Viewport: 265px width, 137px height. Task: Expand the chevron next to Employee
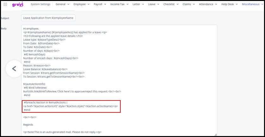point(88,4)
